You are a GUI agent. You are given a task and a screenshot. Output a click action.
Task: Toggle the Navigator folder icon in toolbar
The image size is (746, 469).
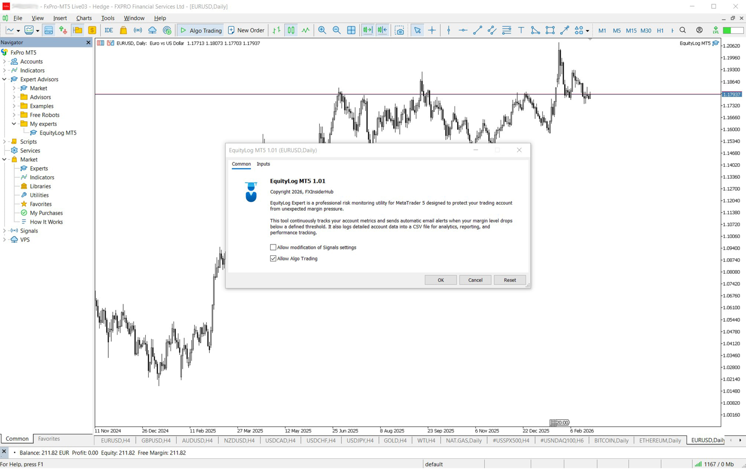click(x=78, y=30)
